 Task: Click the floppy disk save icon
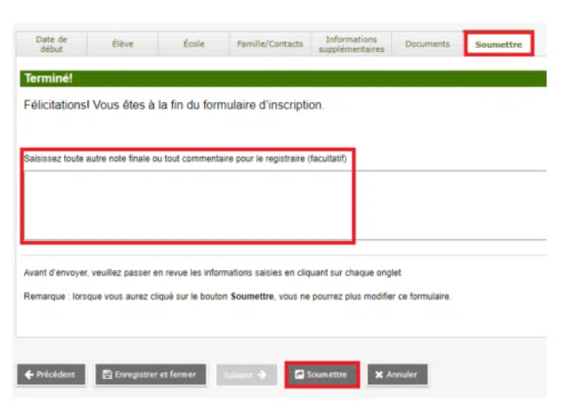[107, 375]
